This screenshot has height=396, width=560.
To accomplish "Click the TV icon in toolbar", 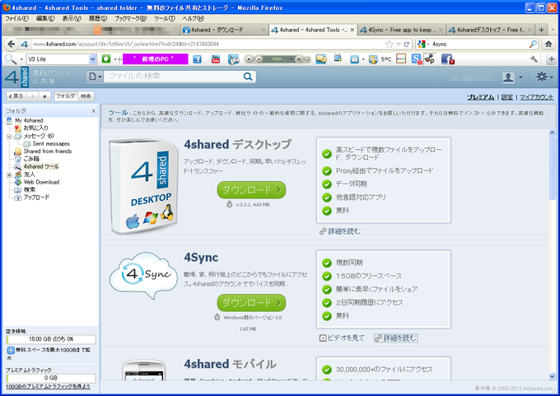I will tap(338, 58).
